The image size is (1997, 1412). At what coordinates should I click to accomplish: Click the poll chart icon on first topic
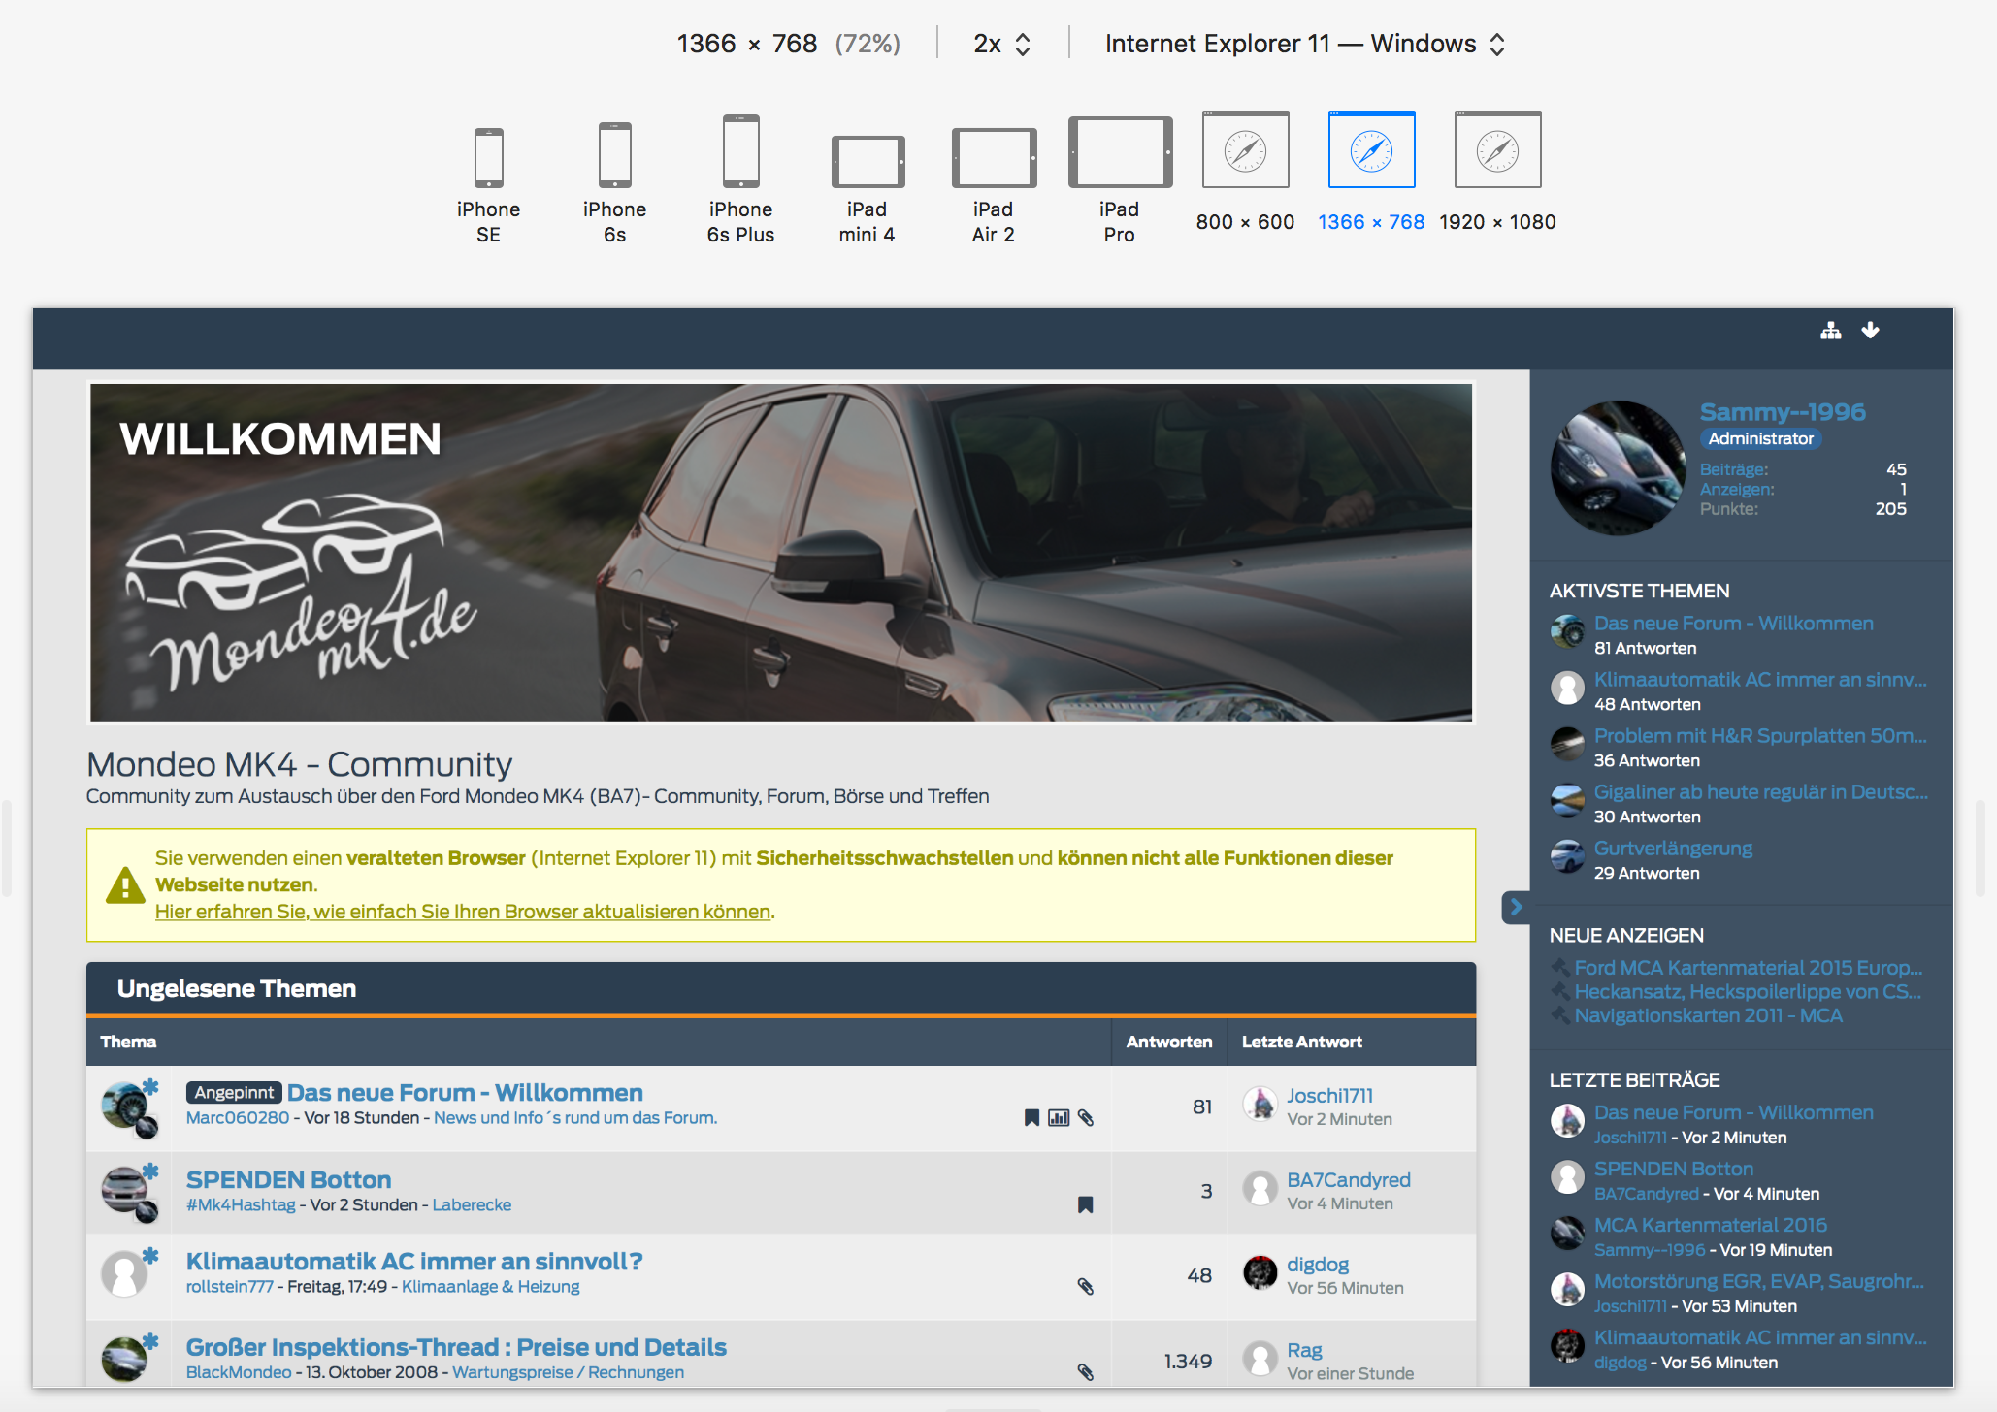(x=1059, y=1118)
